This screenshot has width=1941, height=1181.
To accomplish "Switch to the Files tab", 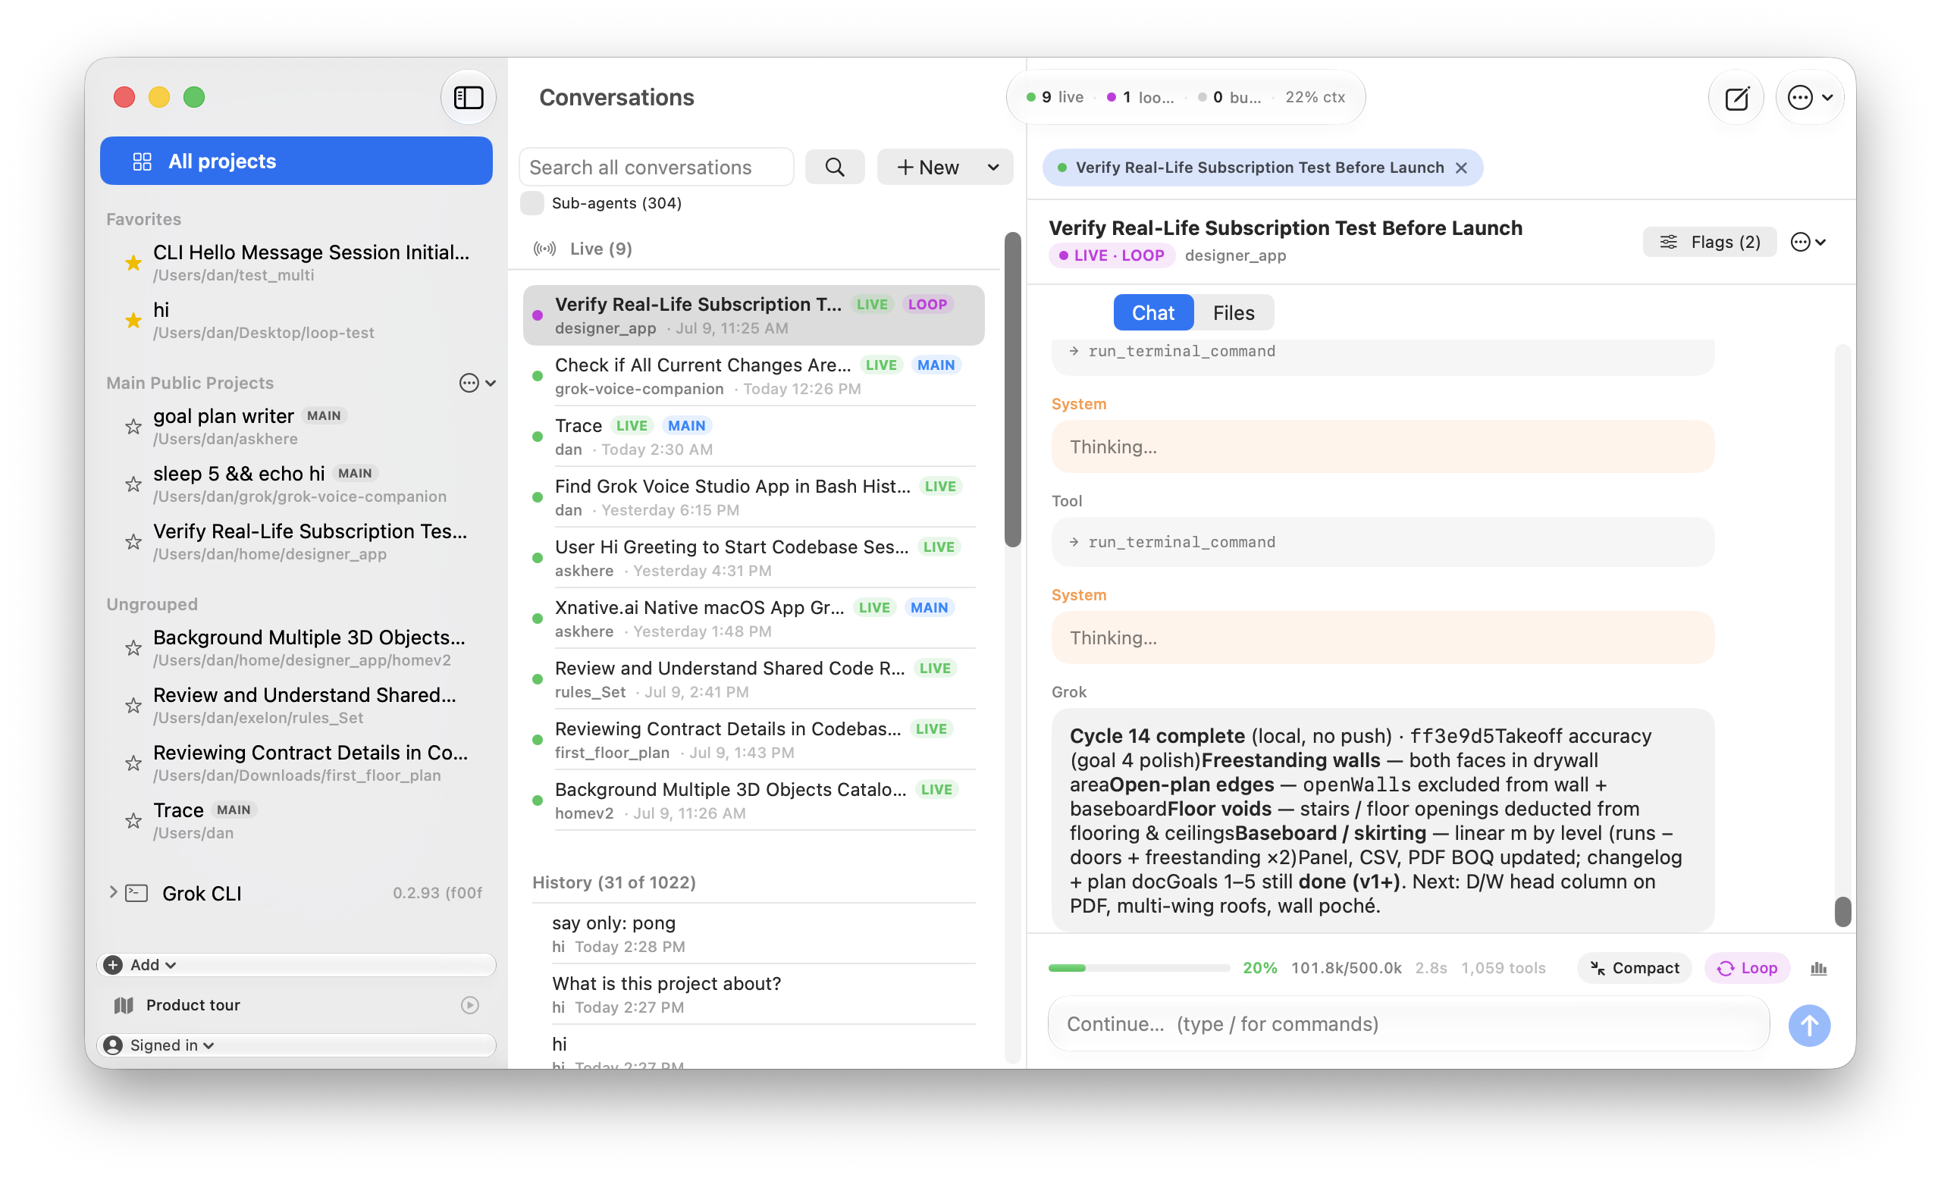I will 1234,312.
